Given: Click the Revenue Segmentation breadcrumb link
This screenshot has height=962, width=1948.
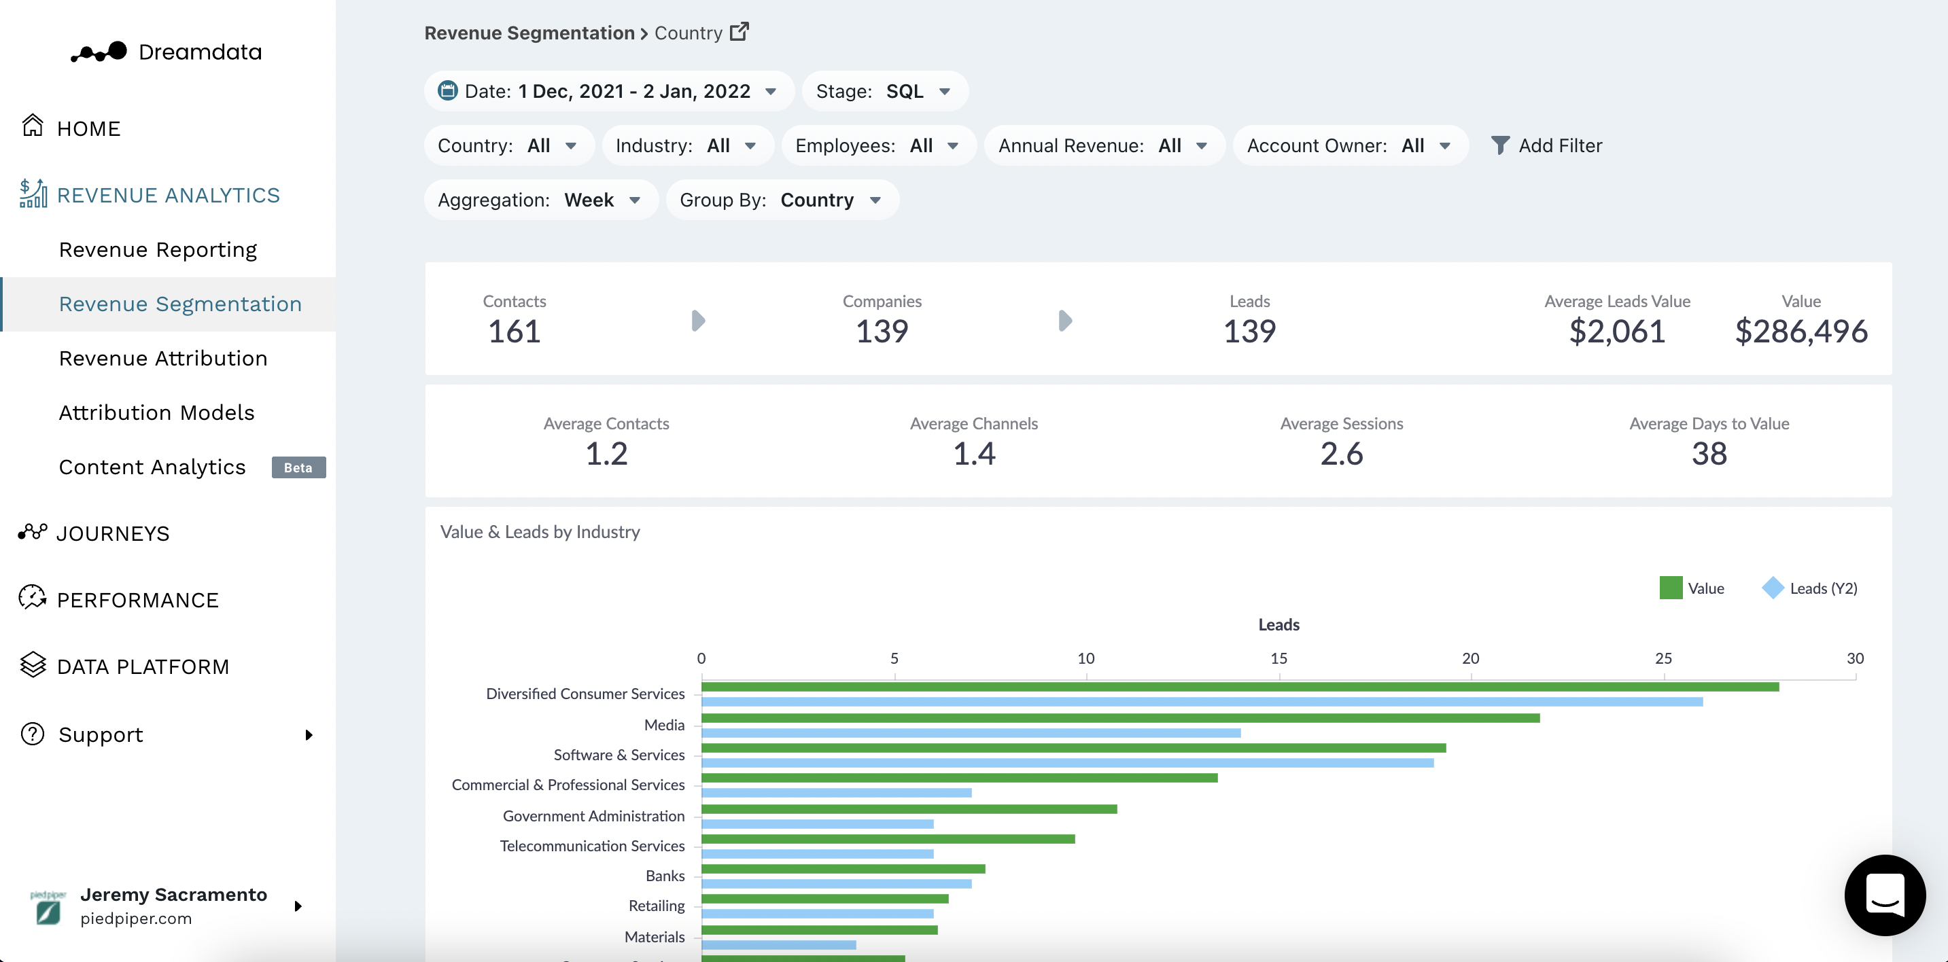Looking at the screenshot, I should pos(529,33).
